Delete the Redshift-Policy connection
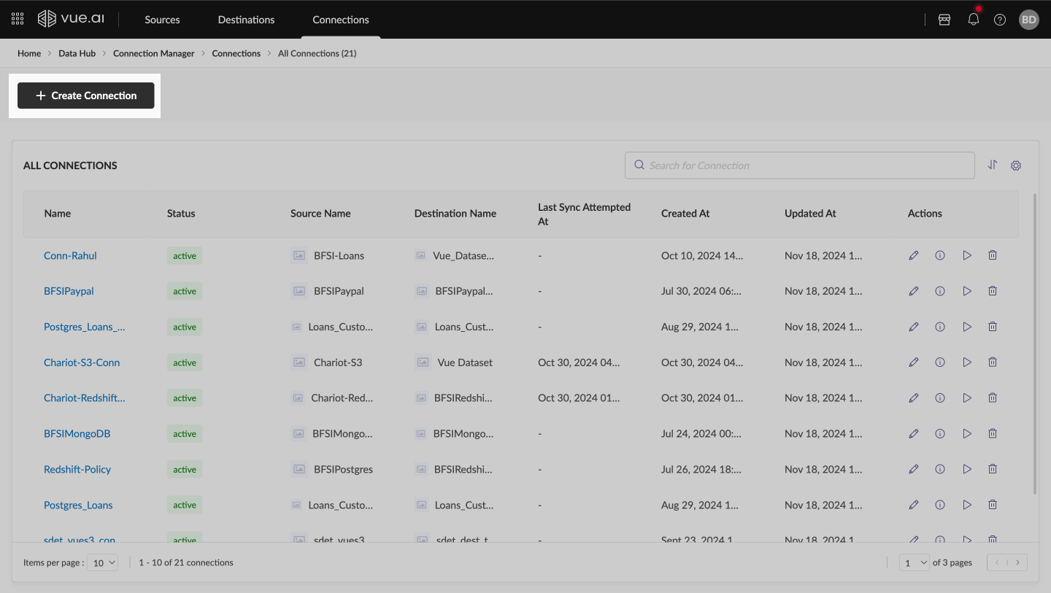Screen dimensions: 1051x593 [993, 469]
